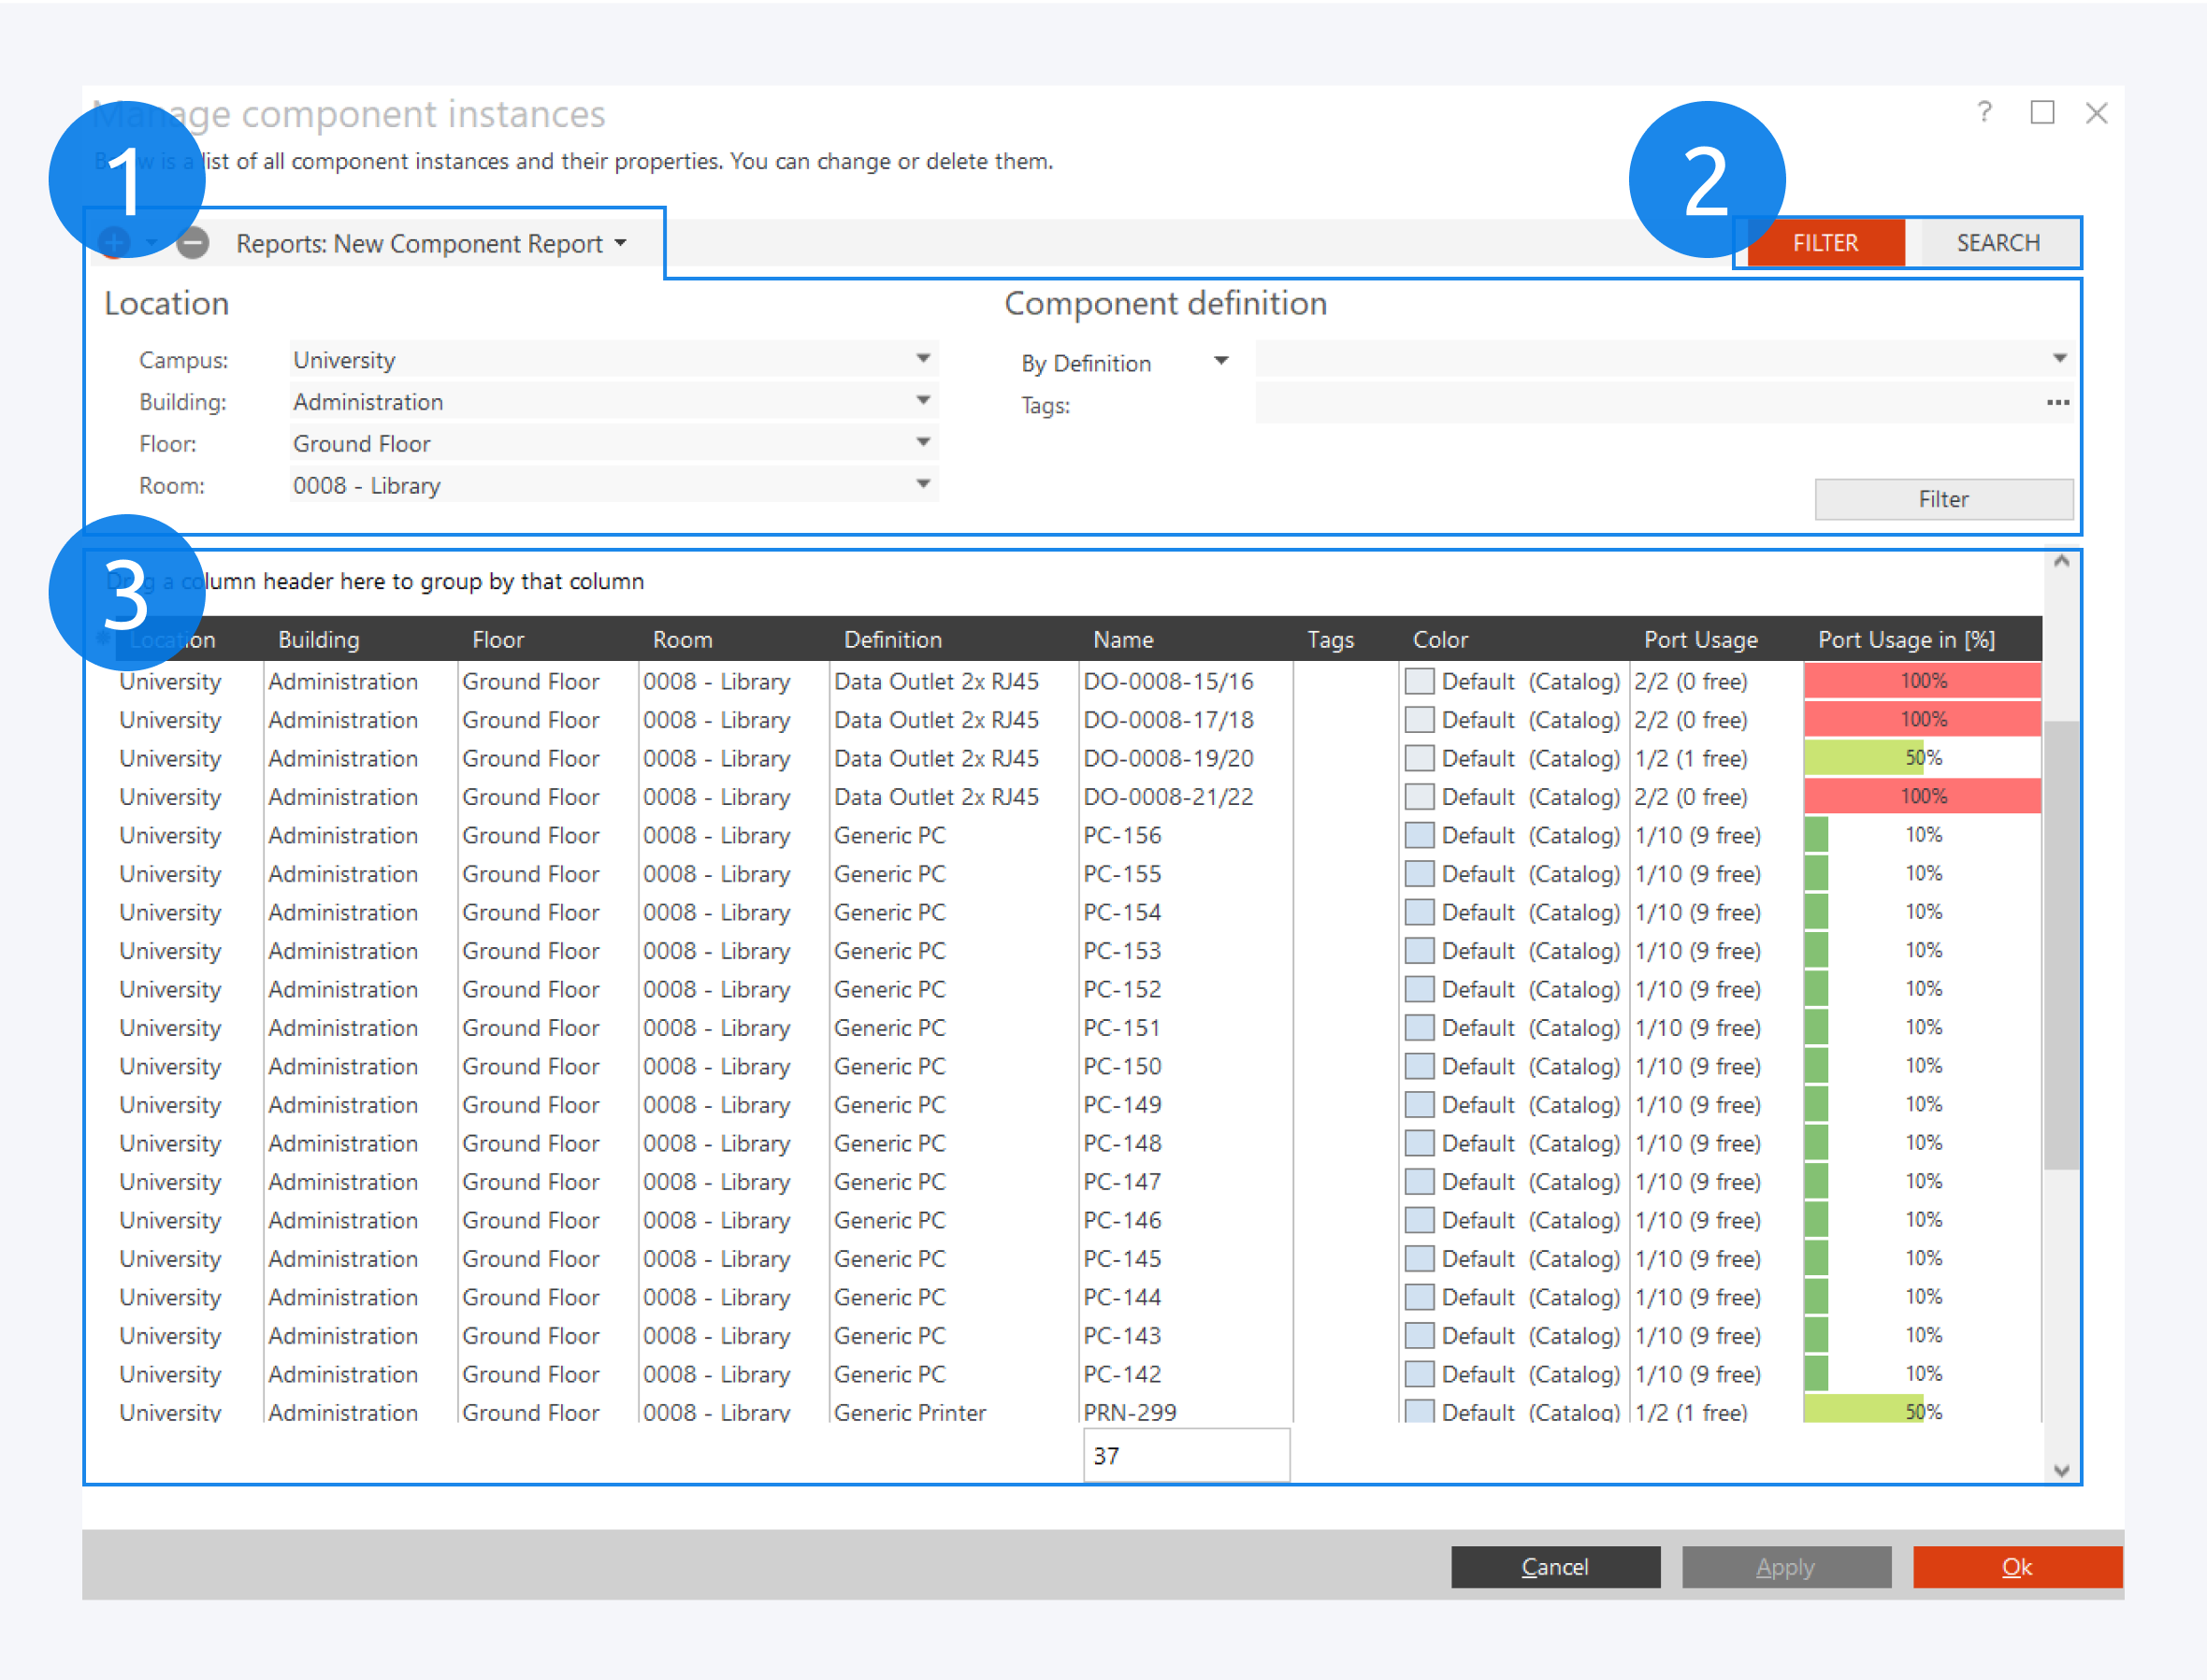Switch to the FILTER tab
This screenshot has height=1680, width=2207.
tap(1825, 243)
